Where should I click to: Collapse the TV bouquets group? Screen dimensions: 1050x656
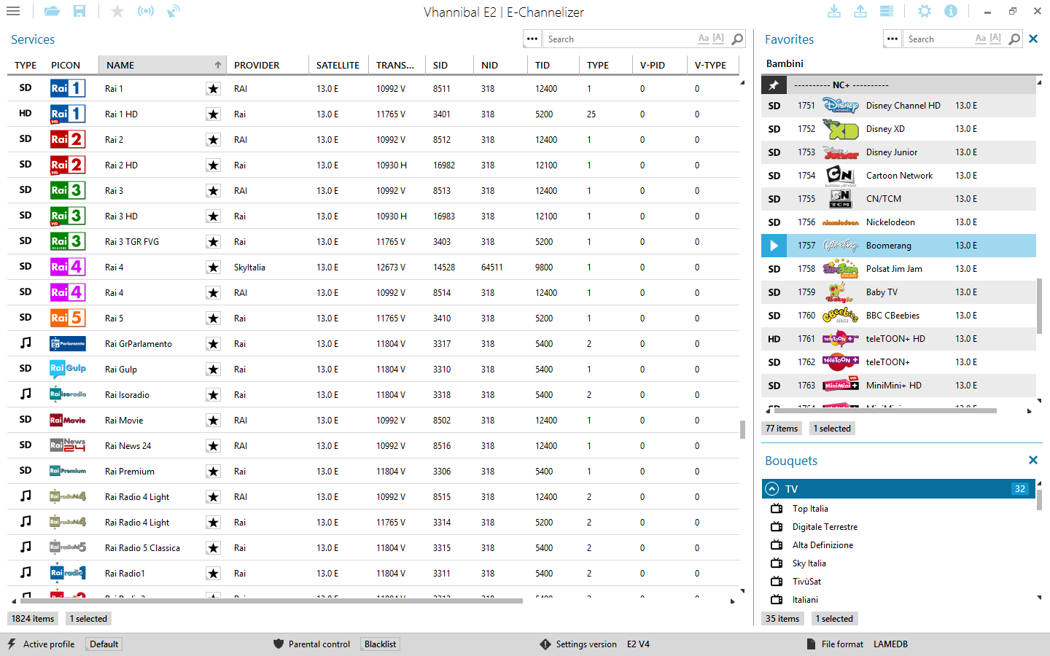[x=772, y=489]
